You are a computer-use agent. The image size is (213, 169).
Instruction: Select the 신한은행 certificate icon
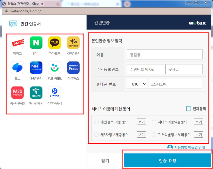coord(54,92)
